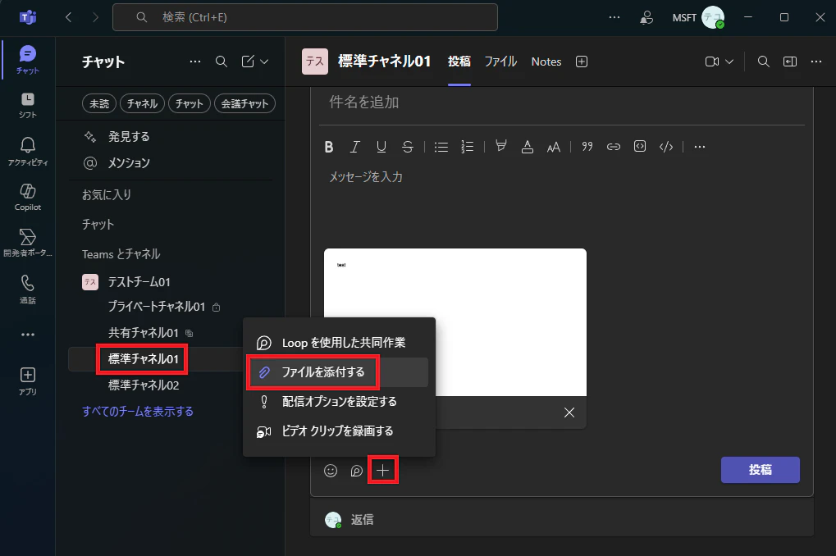Insert a bulleted list
Image resolution: width=836 pixels, height=556 pixels.
[441, 147]
